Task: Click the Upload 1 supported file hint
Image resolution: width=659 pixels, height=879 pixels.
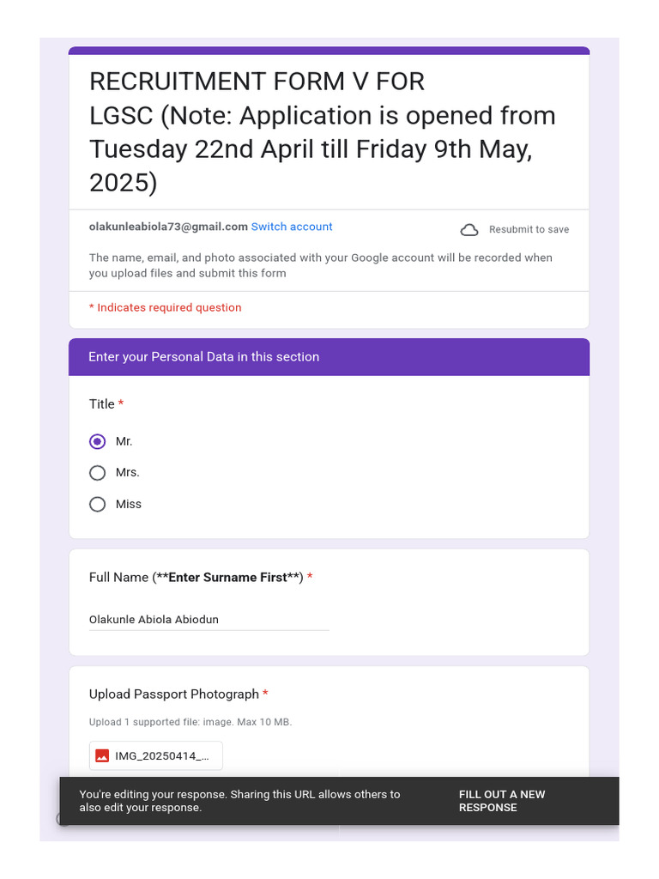Action: [190, 722]
